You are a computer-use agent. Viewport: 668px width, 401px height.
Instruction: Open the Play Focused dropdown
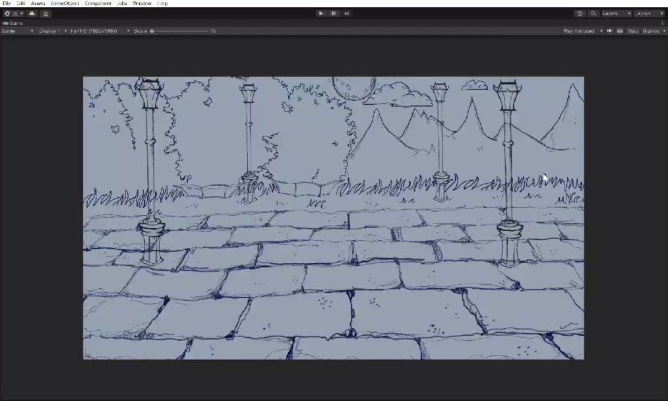click(582, 31)
